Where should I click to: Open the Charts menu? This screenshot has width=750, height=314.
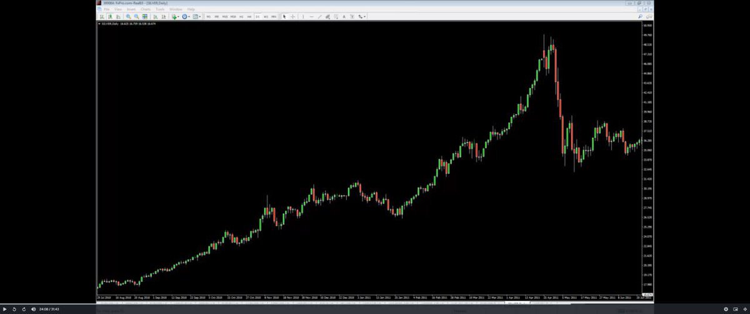[146, 9]
